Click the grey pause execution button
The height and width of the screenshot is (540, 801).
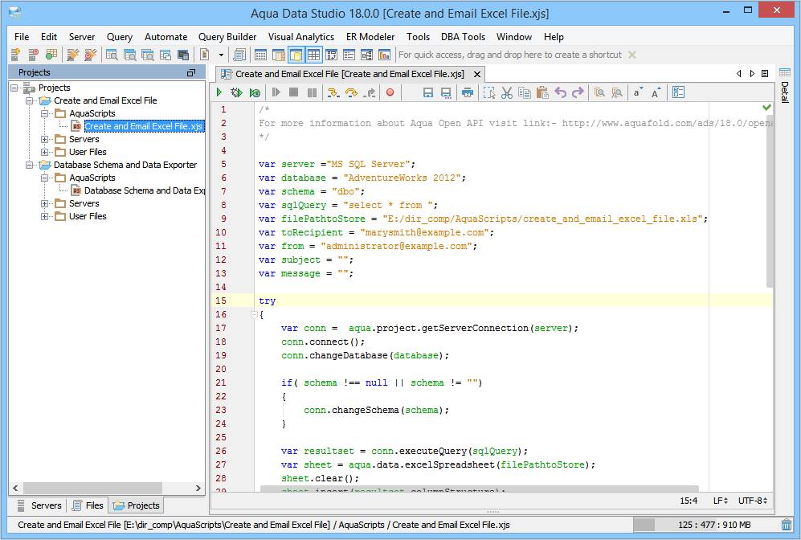coord(312,92)
